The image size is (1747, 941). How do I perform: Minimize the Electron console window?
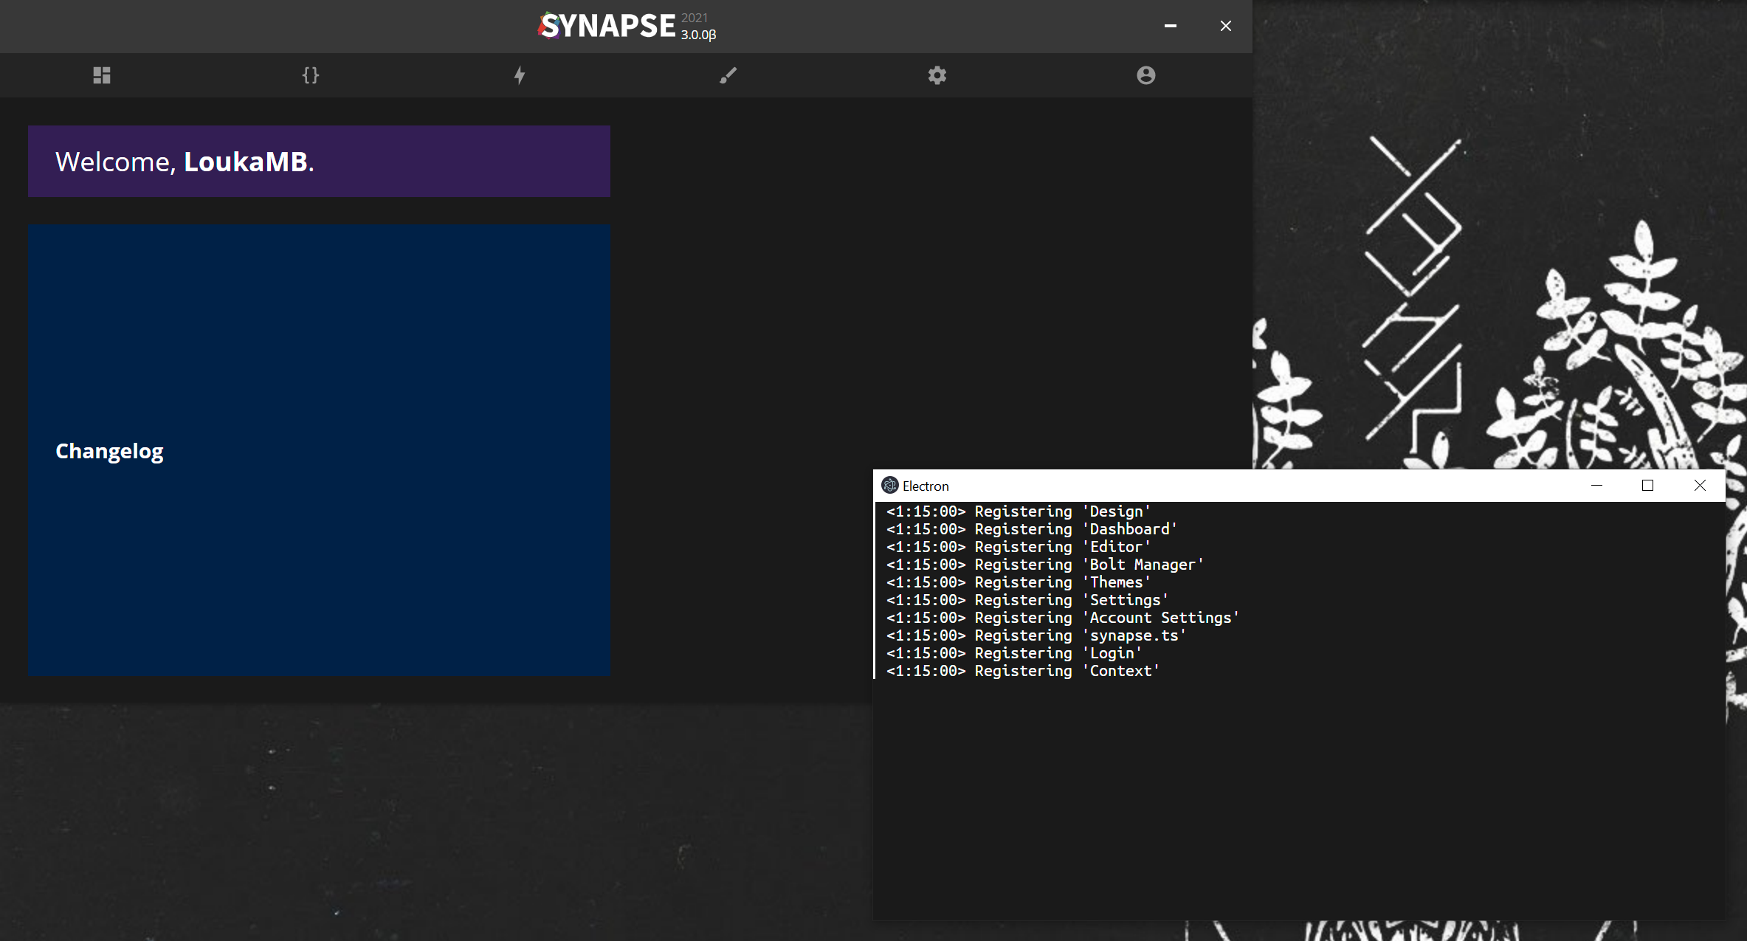1596,486
